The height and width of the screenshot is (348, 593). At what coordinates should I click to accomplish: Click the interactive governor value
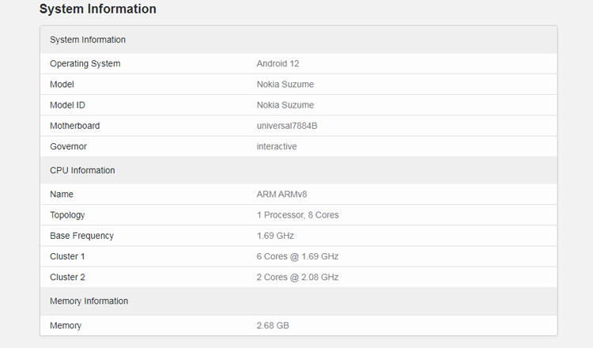[277, 146]
